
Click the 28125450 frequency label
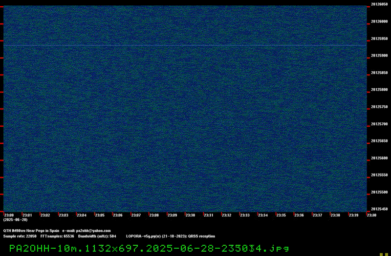pos(379,209)
